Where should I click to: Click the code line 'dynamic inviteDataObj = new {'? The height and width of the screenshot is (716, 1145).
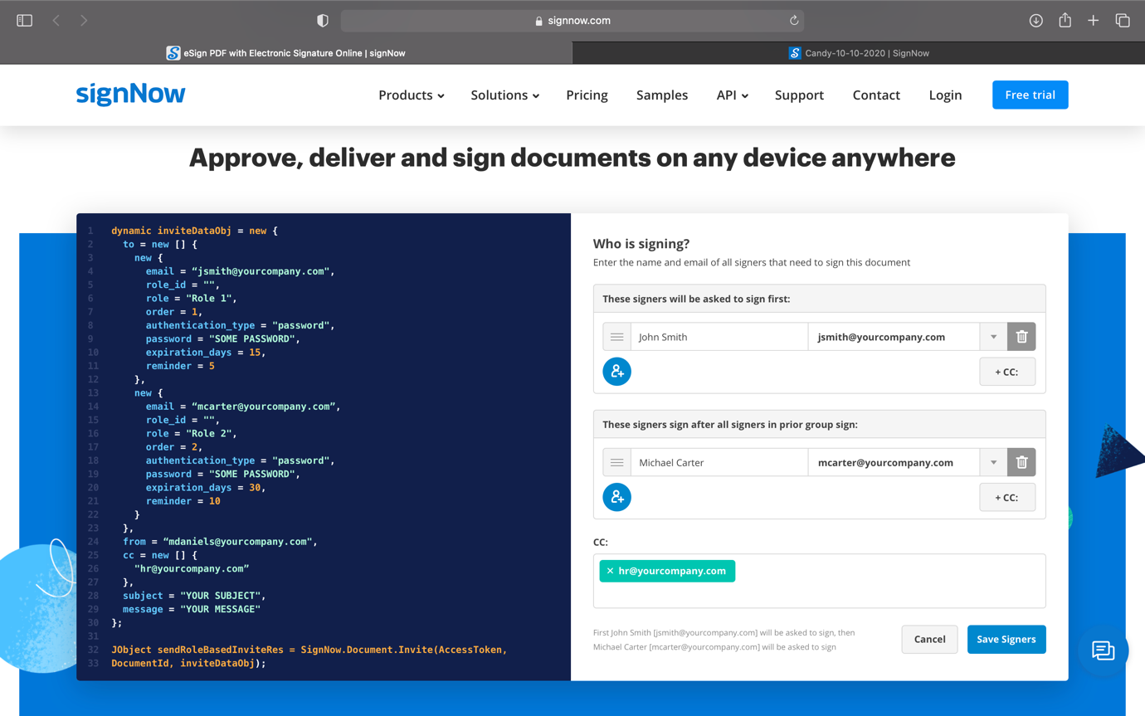click(x=194, y=231)
